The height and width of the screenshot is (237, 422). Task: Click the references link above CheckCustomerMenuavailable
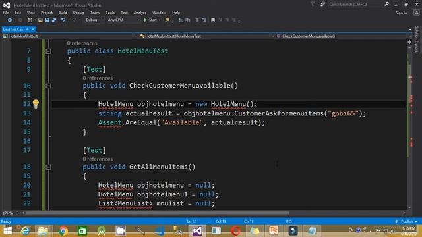pyautogui.click(x=98, y=78)
